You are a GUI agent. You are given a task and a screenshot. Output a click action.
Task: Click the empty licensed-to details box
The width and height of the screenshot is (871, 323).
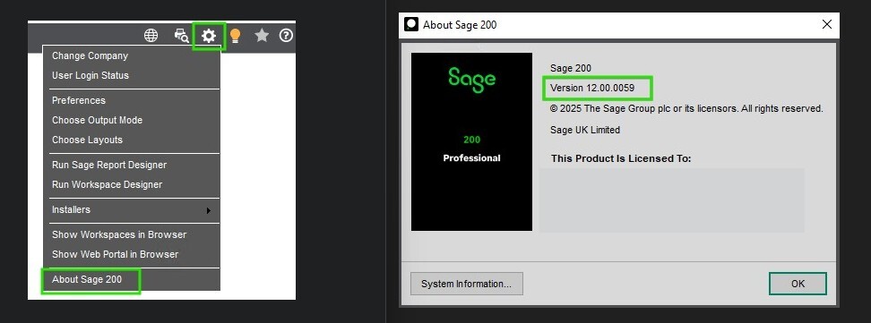(671, 200)
